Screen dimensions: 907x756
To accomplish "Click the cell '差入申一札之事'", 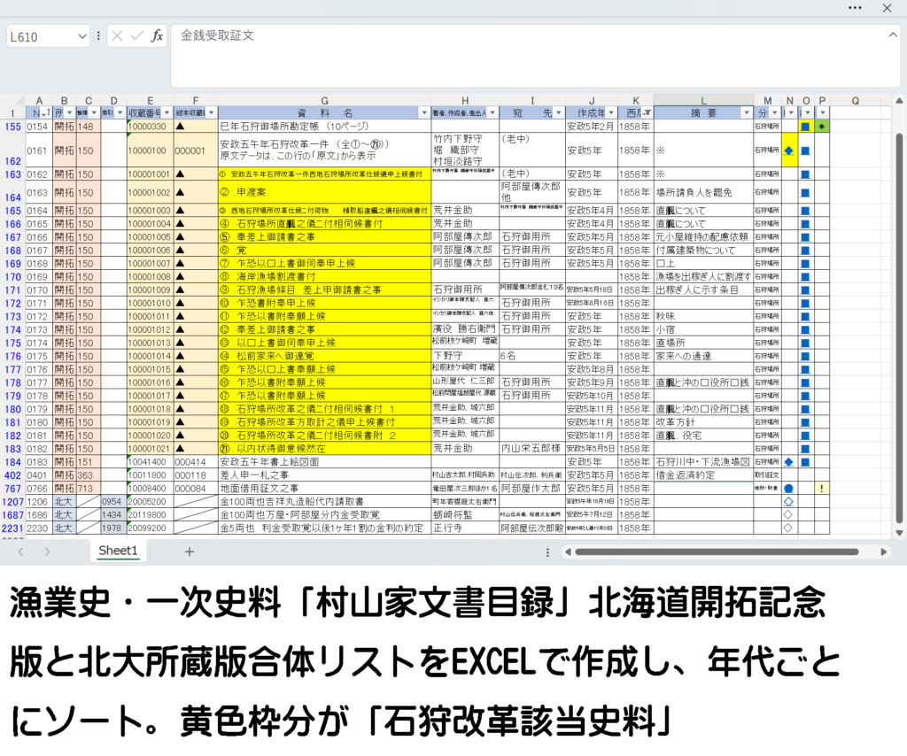I will pyautogui.click(x=324, y=475).
